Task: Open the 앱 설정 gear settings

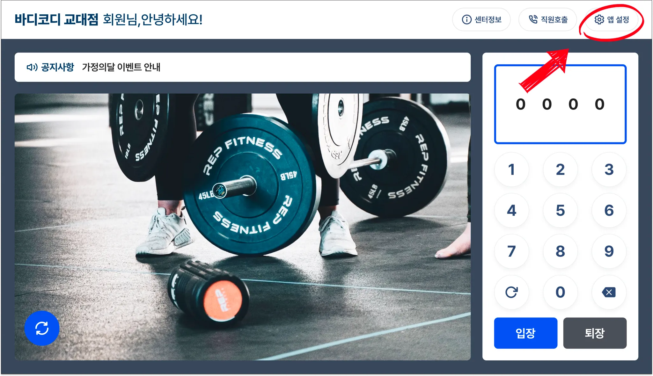Action: click(612, 20)
